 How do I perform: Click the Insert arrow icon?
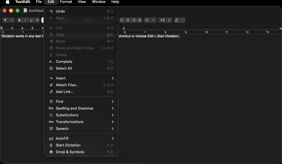(51, 78)
